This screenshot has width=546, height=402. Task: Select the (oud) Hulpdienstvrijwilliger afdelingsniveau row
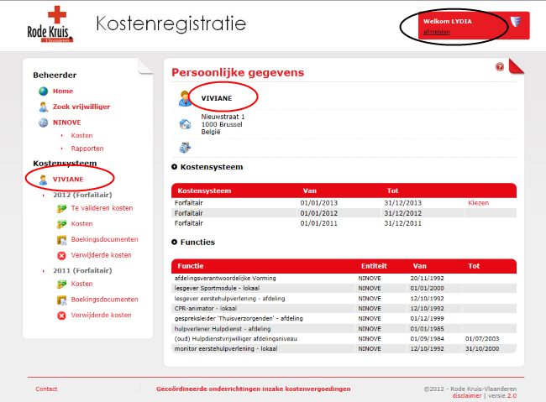click(x=344, y=339)
